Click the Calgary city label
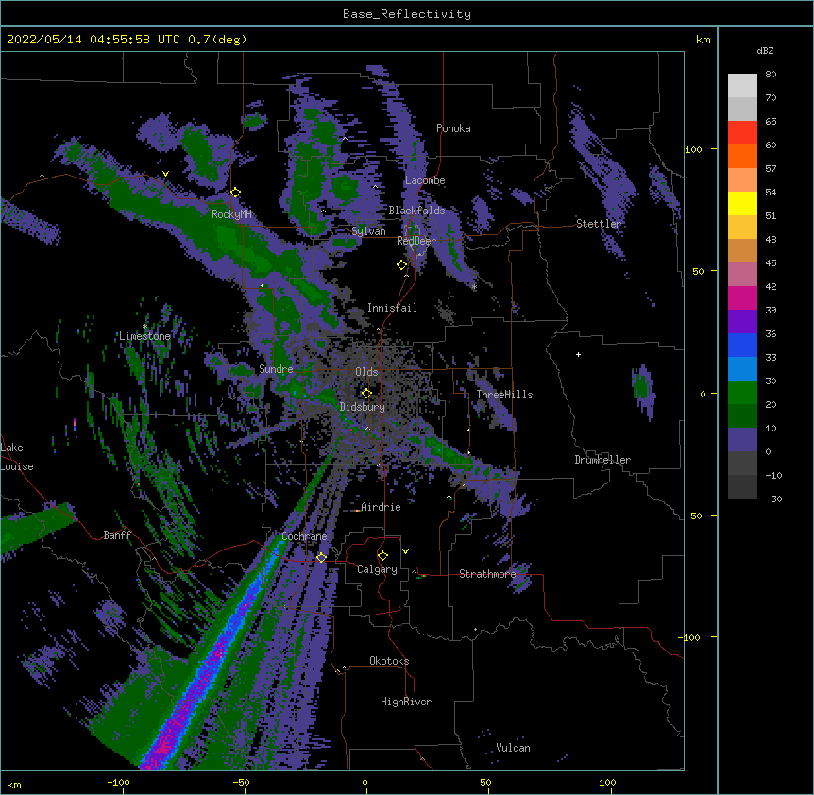This screenshot has width=814, height=795. point(377,569)
